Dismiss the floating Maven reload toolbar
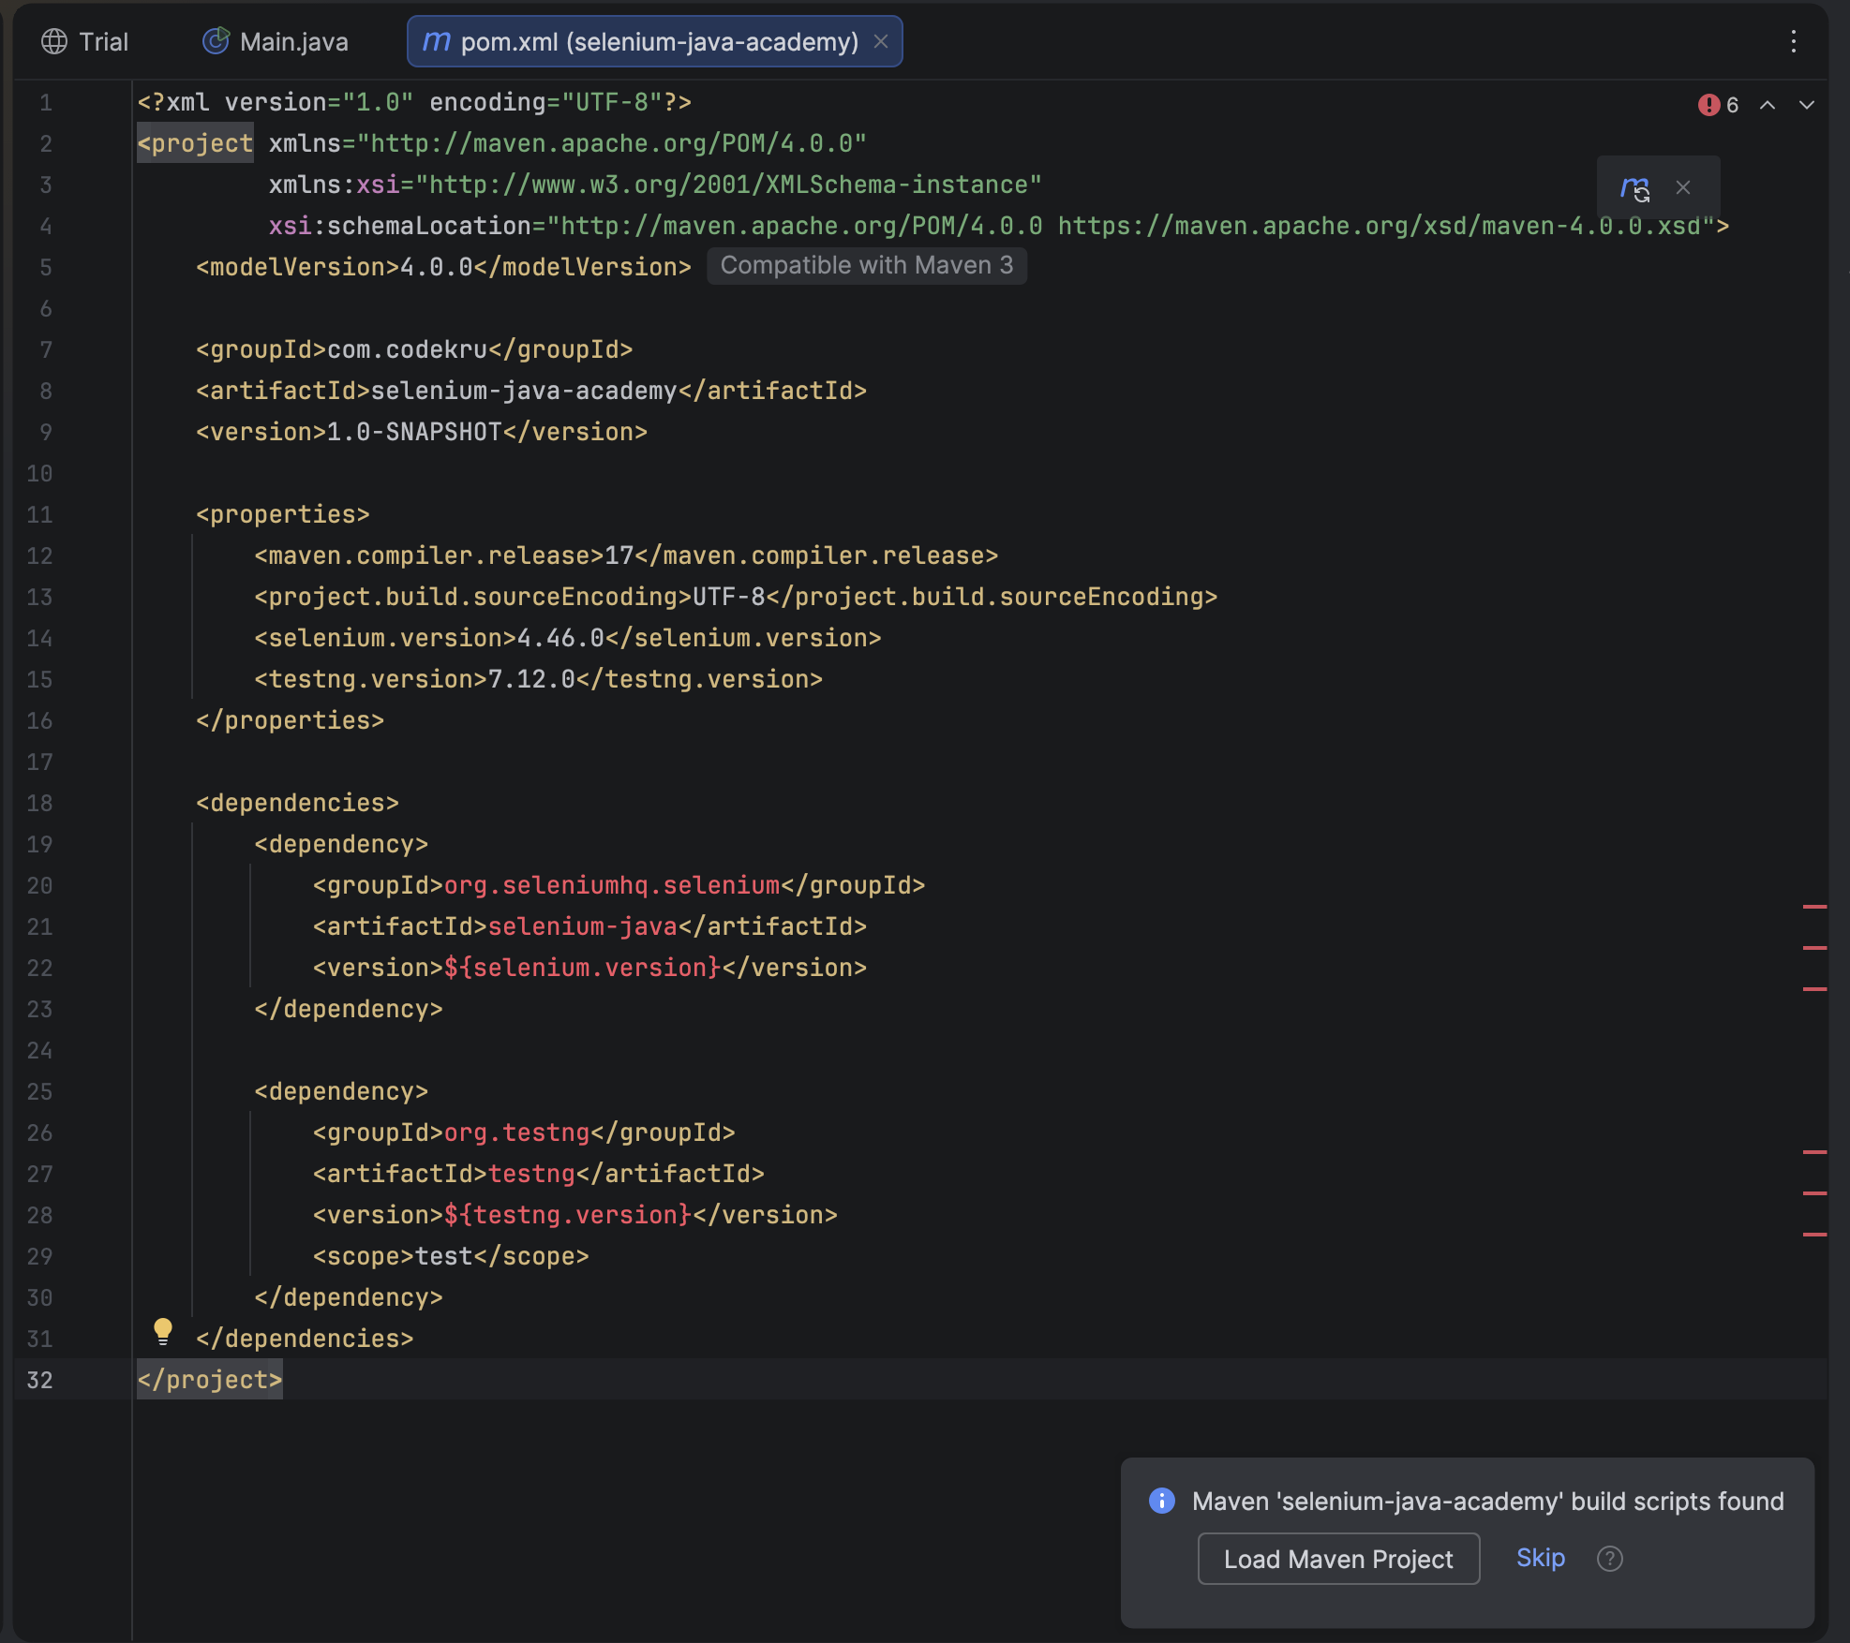1850x1643 pixels. [x=1683, y=187]
